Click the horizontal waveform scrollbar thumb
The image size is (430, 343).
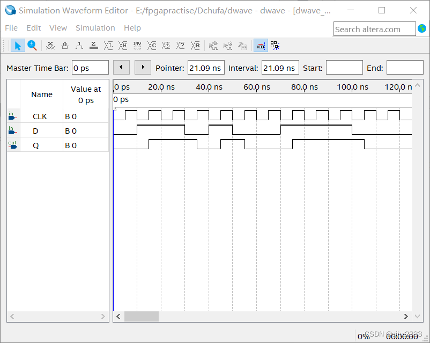coord(141,316)
